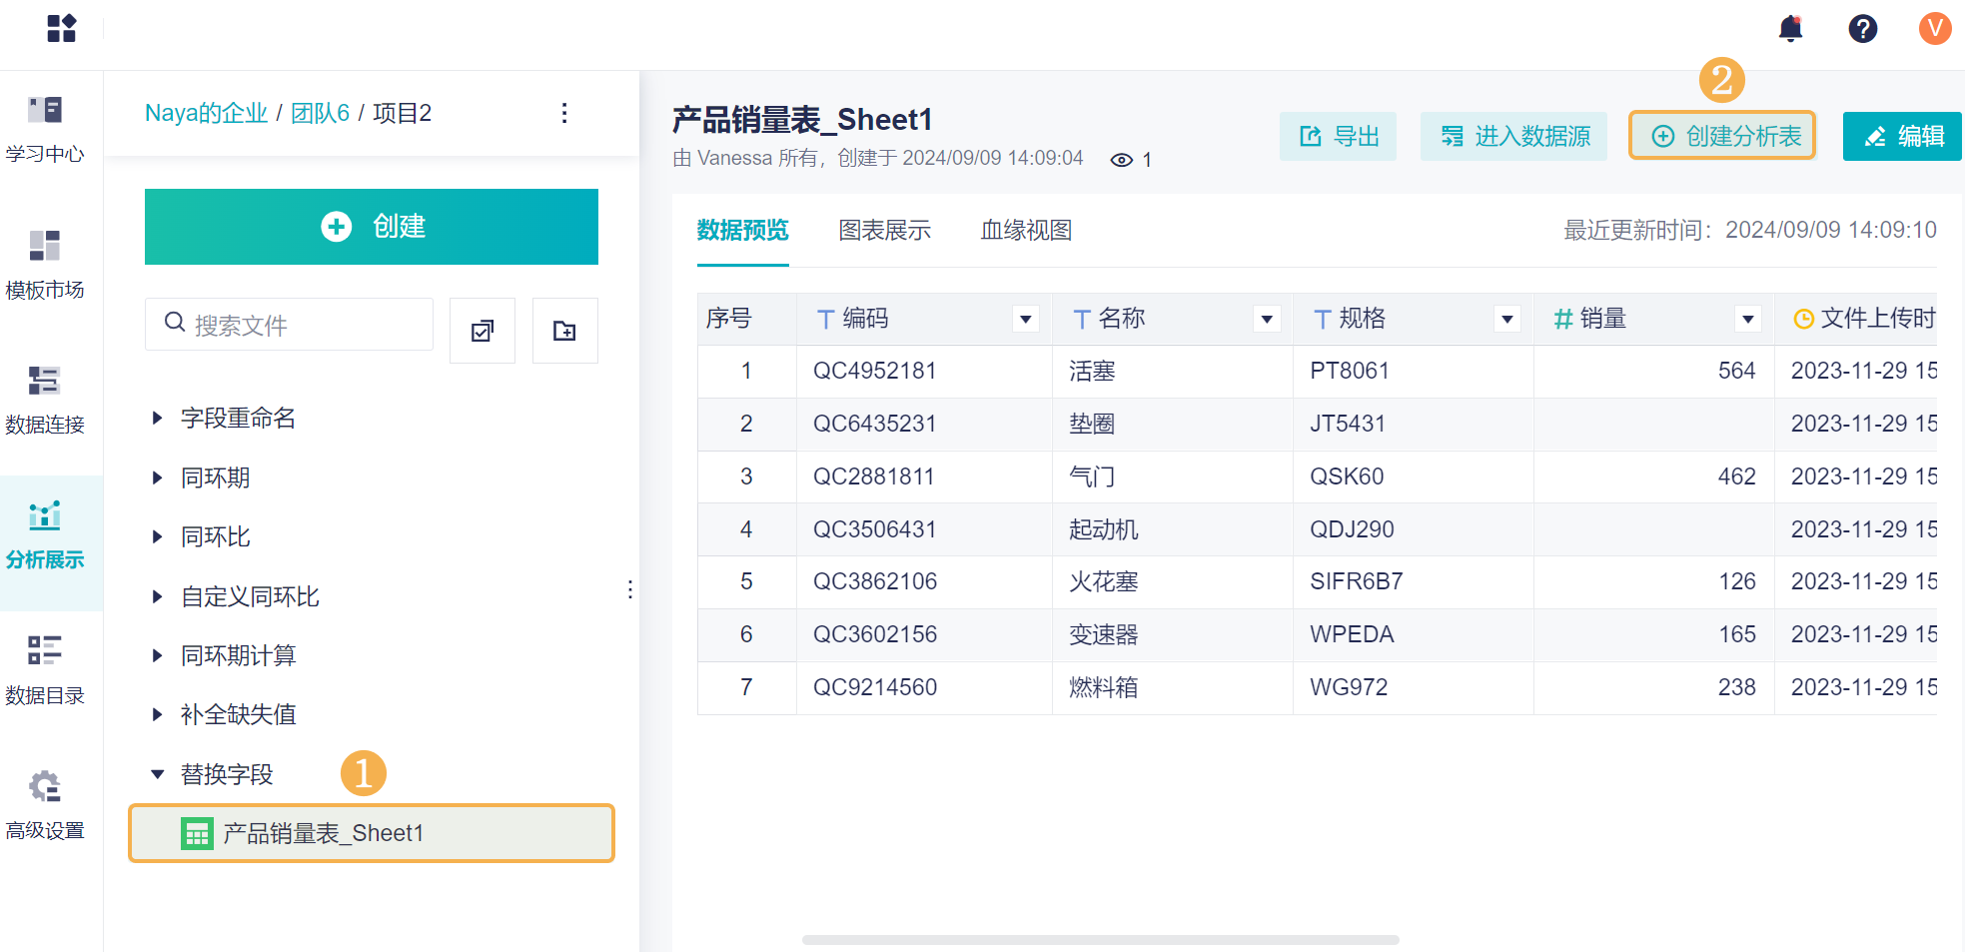Image resolution: width=1965 pixels, height=952 pixels.
Task: Click the search magnifier icon
Action: click(175, 323)
